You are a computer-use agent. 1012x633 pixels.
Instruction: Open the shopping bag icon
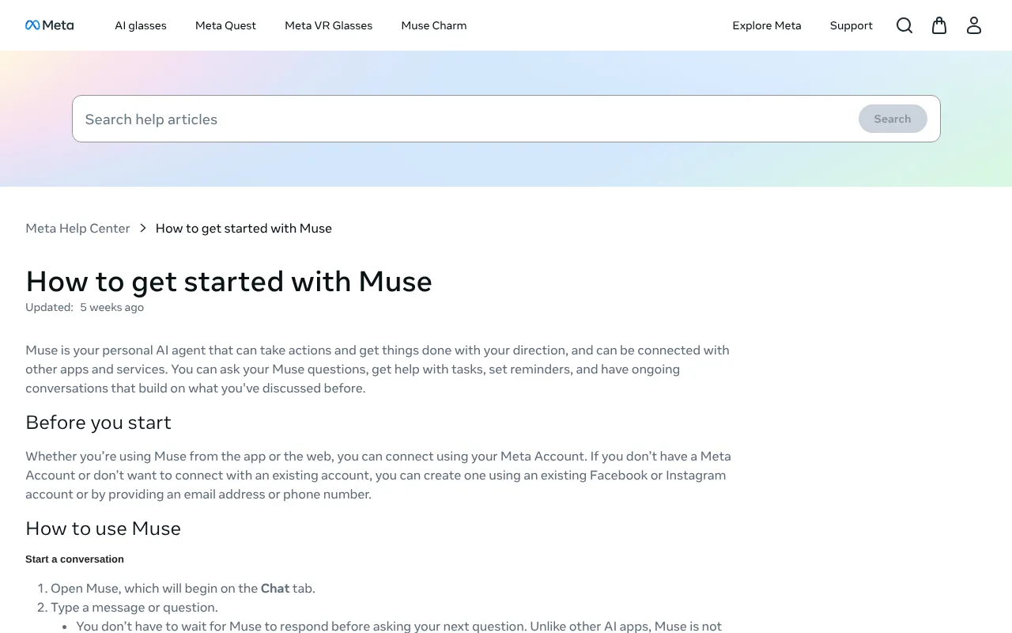click(939, 25)
